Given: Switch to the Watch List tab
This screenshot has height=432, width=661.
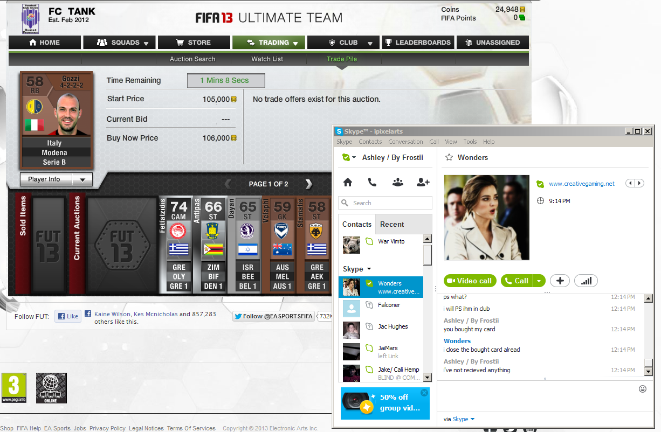Looking at the screenshot, I should tap(267, 59).
